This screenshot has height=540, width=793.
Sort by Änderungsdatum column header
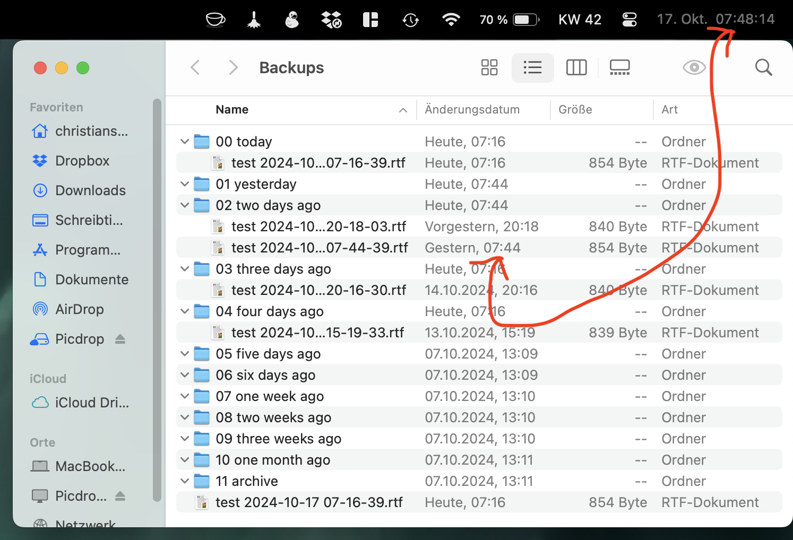click(x=472, y=110)
